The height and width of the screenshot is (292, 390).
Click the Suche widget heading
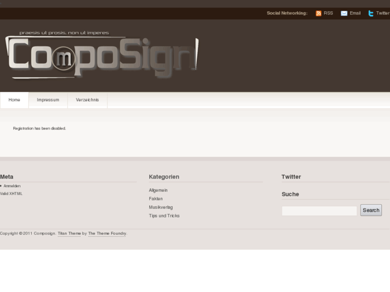(290, 194)
